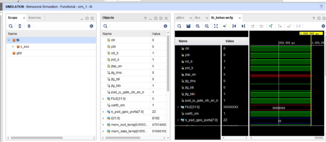Expand the x_soc scope node
This screenshot has height=142, width=326.
click(x=13, y=47)
